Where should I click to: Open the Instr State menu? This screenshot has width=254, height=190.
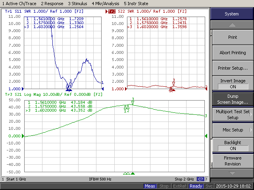(x=136, y=4)
